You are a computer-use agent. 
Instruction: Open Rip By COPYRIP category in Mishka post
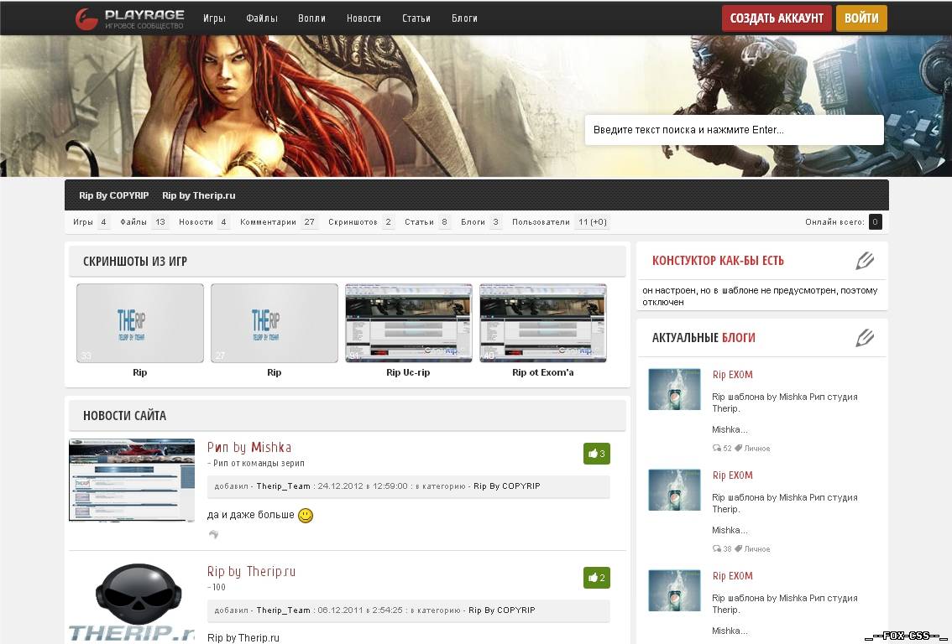tap(507, 486)
